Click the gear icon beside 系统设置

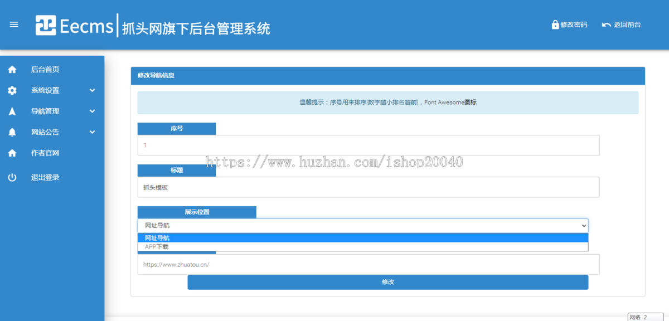[x=12, y=90]
